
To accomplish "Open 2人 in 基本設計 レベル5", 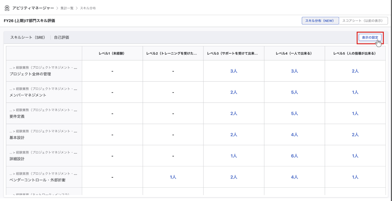I will 355,135.
